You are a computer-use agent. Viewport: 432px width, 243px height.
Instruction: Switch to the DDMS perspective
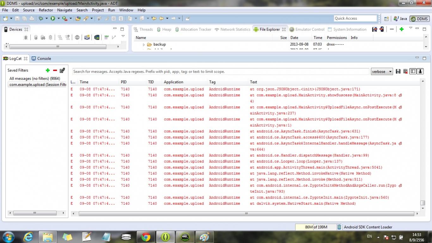point(419,19)
